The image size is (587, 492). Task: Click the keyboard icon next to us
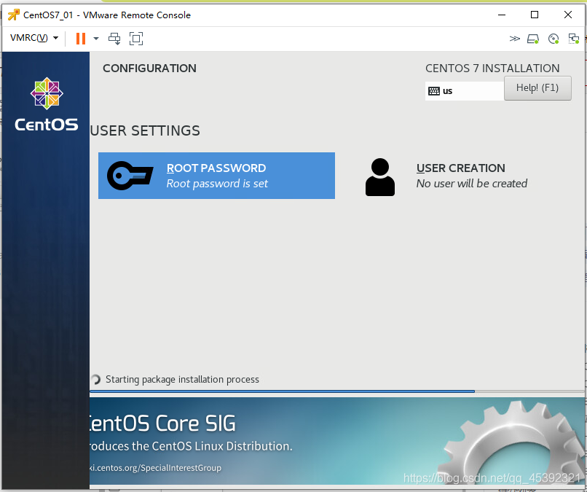tap(434, 91)
